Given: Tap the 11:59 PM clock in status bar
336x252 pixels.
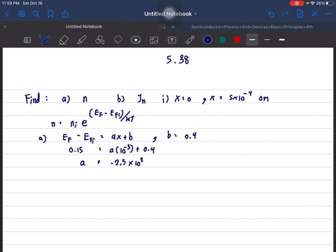Looking at the screenshot, I should click(x=10, y=3).
